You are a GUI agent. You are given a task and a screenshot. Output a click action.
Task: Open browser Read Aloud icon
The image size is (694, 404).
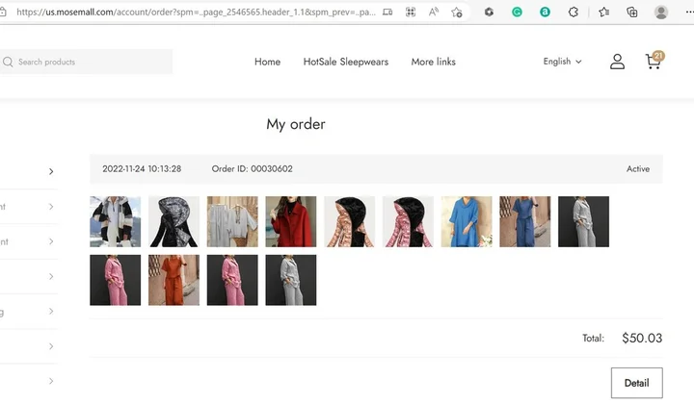434,12
